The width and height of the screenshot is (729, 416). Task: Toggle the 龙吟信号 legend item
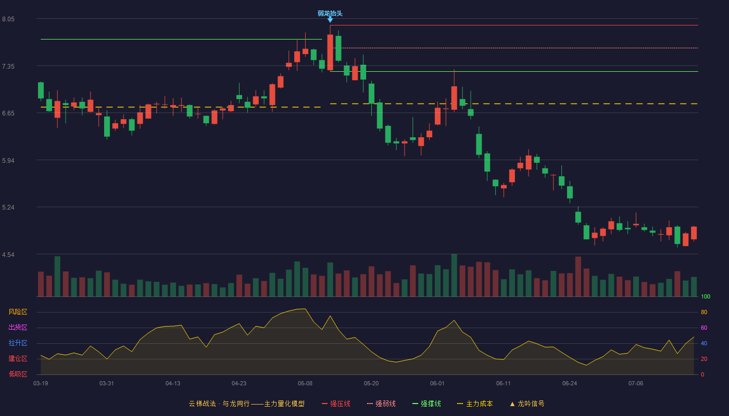click(x=527, y=404)
